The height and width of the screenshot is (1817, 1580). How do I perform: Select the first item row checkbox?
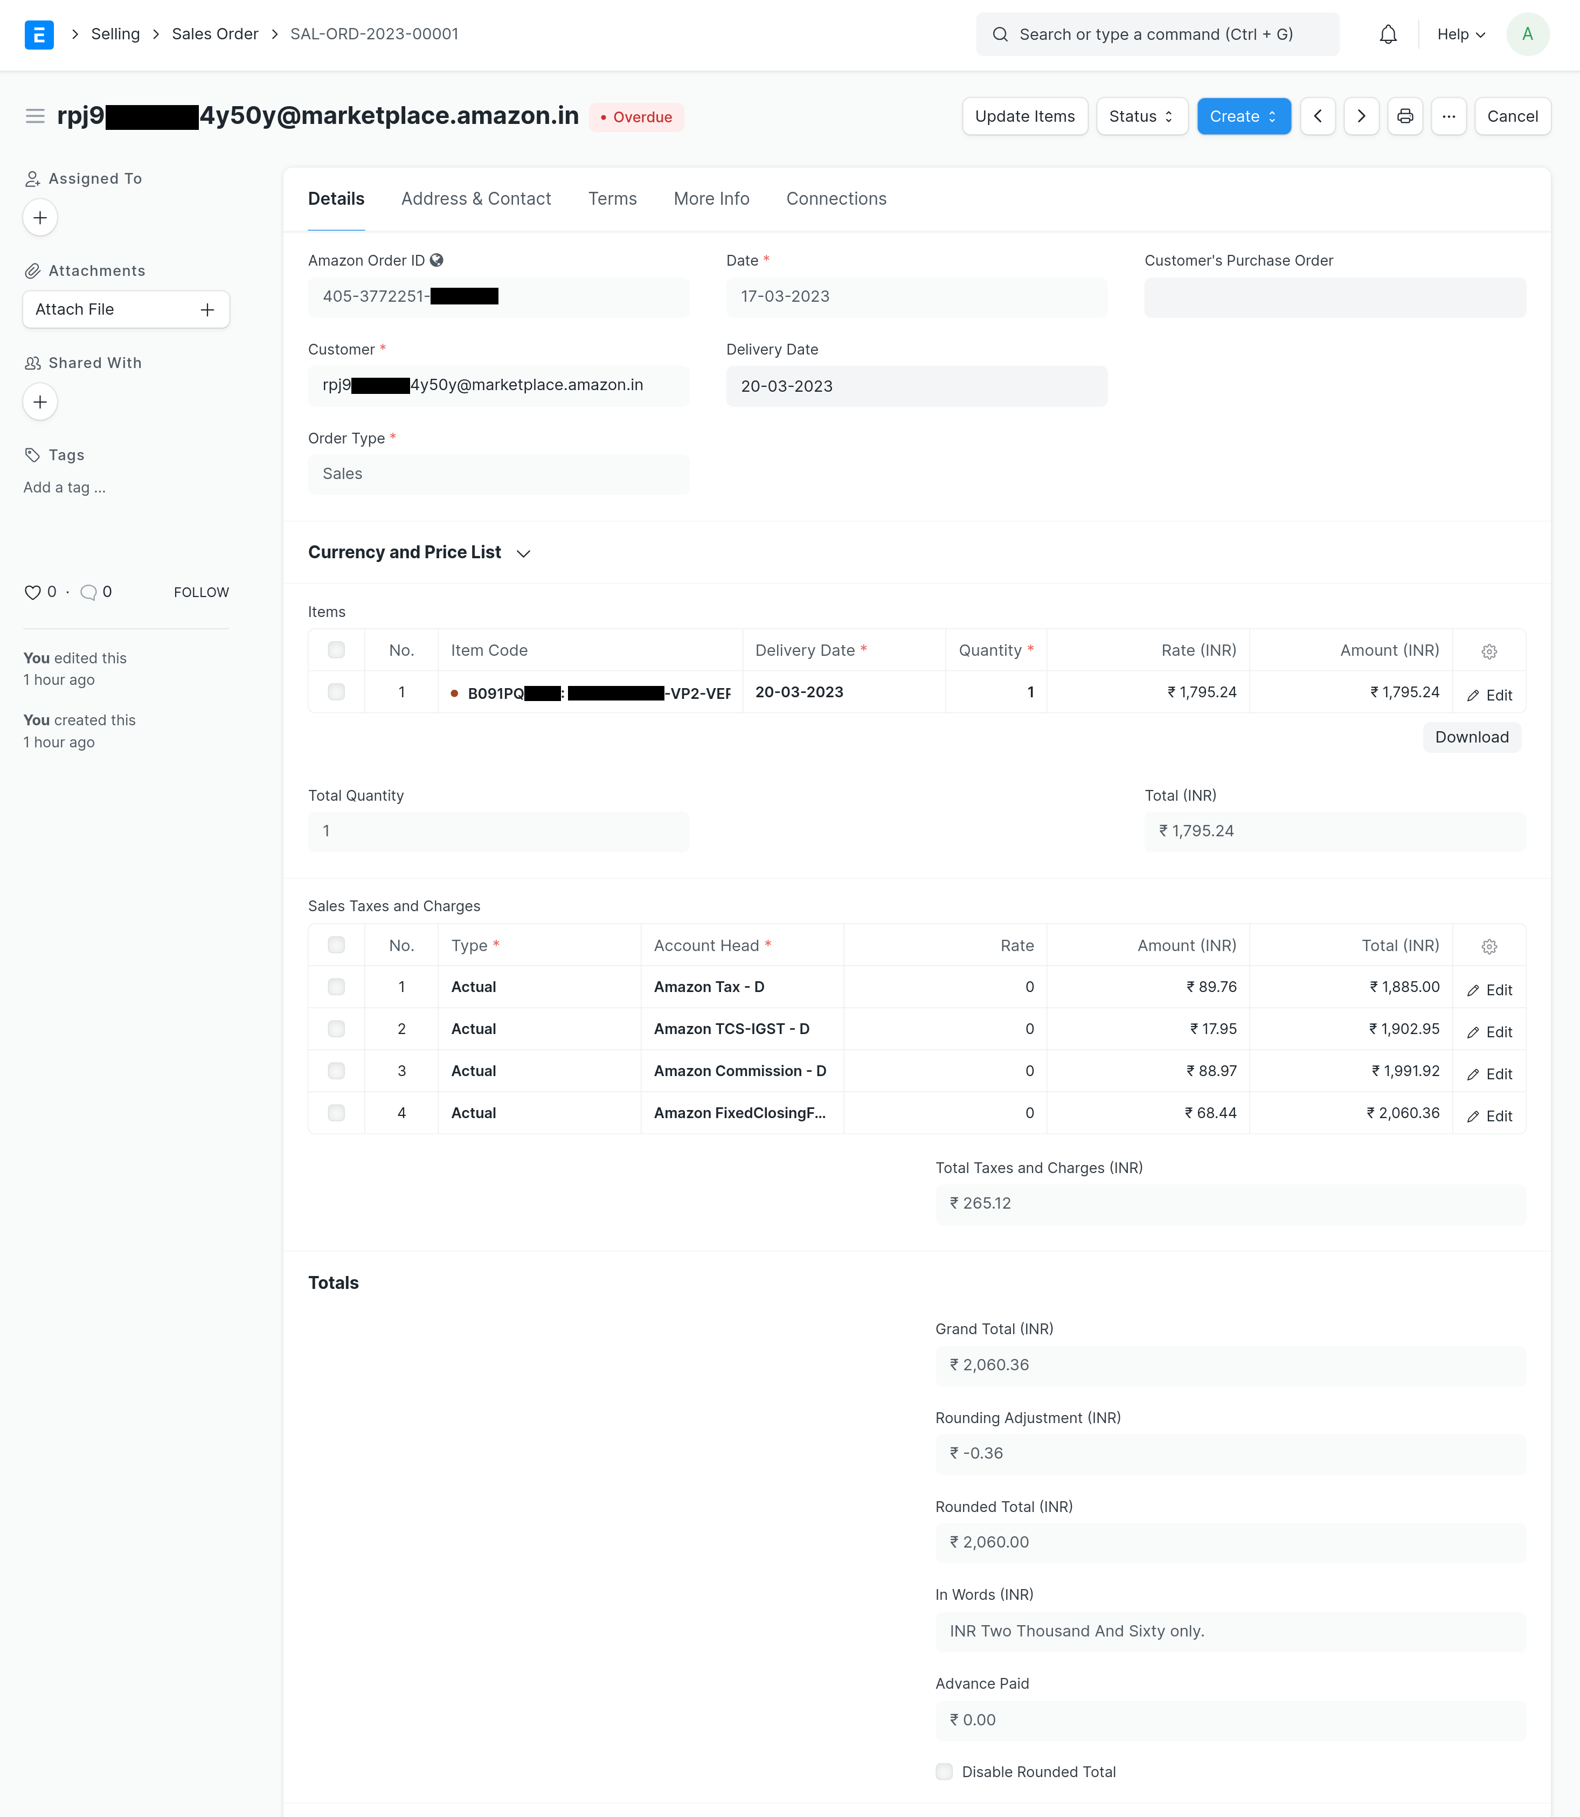pos(336,692)
